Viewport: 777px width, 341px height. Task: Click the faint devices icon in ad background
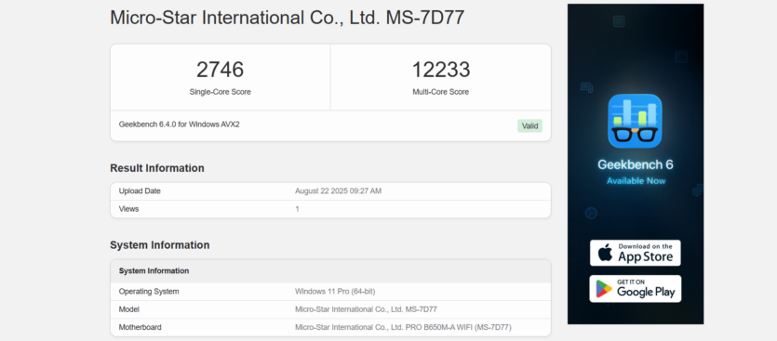587,87
